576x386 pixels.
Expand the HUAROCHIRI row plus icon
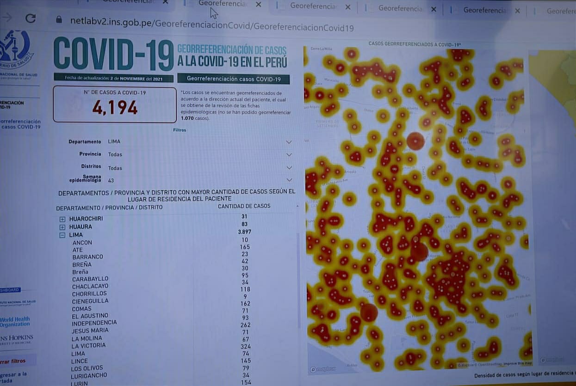(62, 219)
